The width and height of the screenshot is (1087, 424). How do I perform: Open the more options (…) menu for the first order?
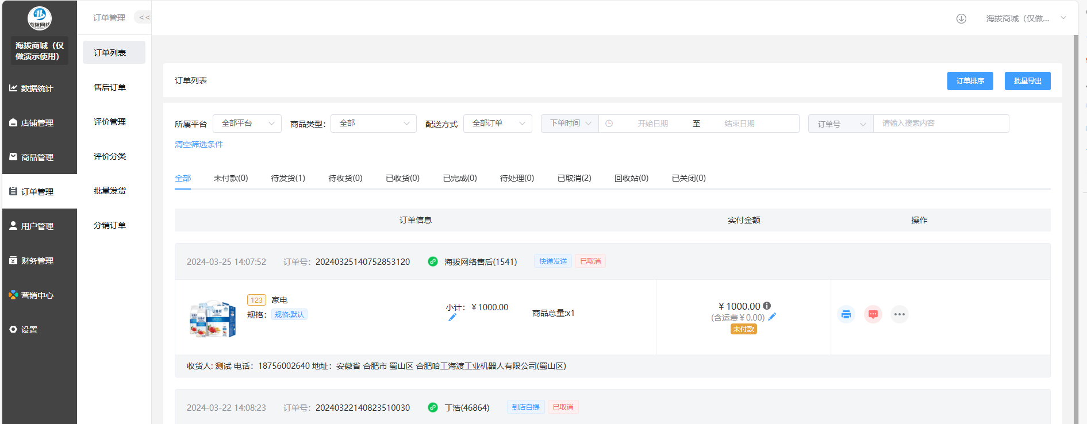pyautogui.click(x=900, y=314)
